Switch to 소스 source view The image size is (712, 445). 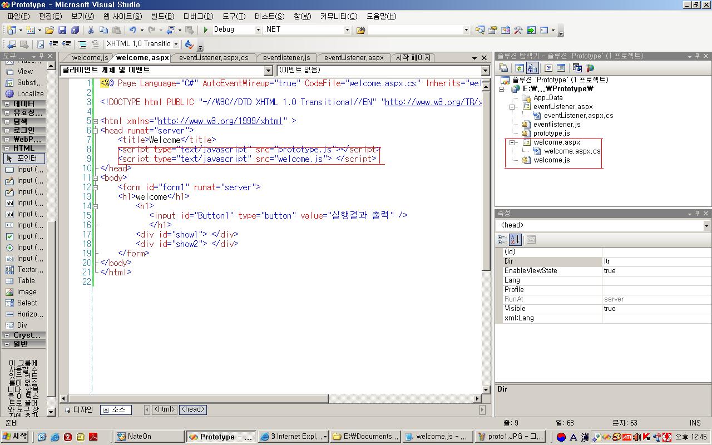click(x=116, y=410)
